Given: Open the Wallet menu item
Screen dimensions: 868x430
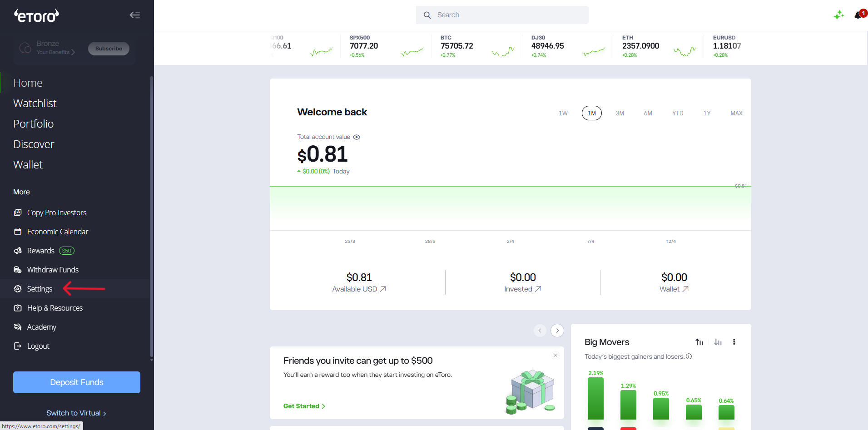Looking at the screenshot, I should click(x=28, y=165).
